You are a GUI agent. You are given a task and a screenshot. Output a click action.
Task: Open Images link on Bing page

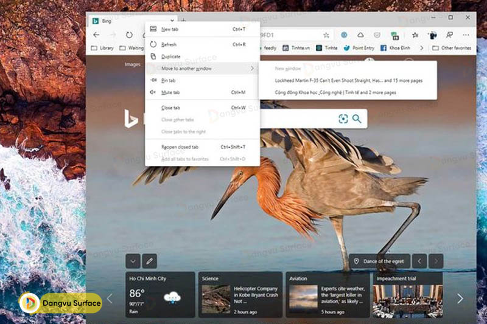(x=132, y=64)
